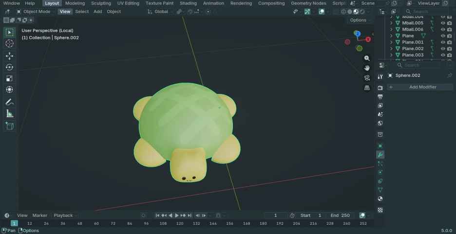This screenshot has width=456, height=234.
Task: Toggle camera view in viewport
Action: pos(367,78)
